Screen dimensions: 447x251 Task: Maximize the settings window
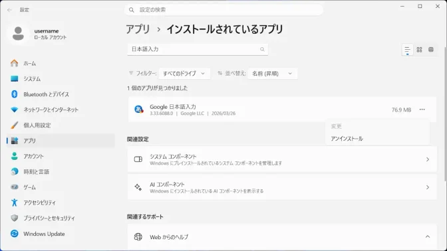pos(420,6)
